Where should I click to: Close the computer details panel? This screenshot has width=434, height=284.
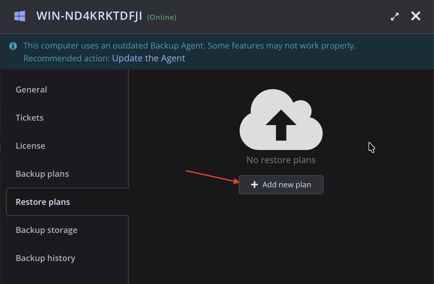(416, 16)
